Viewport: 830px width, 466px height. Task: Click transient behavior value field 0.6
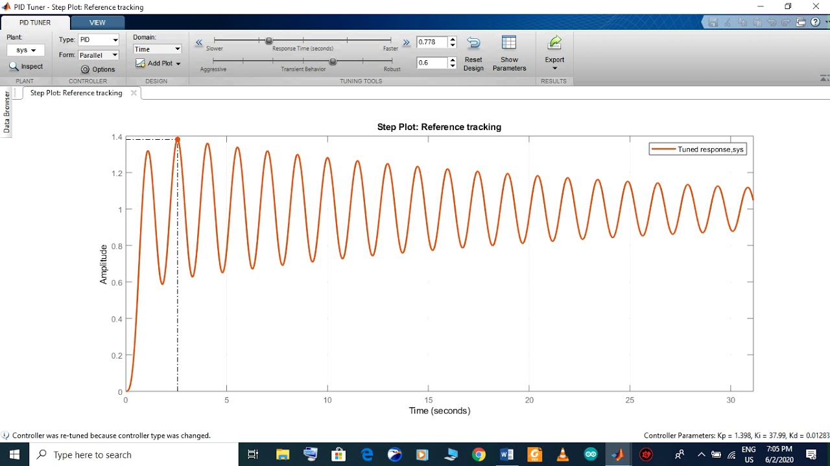(x=432, y=63)
